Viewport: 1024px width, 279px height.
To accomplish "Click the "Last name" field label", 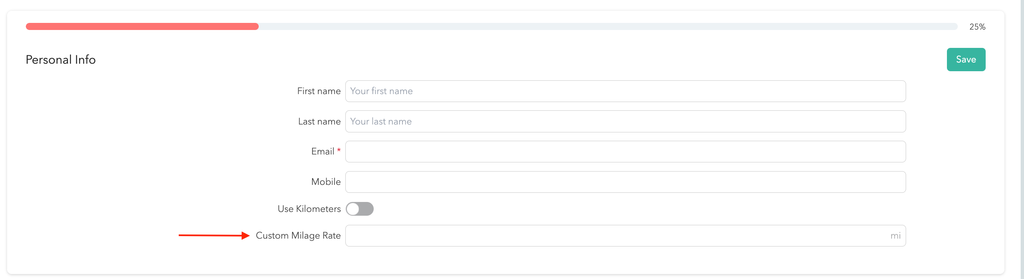I will (x=319, y=122).
